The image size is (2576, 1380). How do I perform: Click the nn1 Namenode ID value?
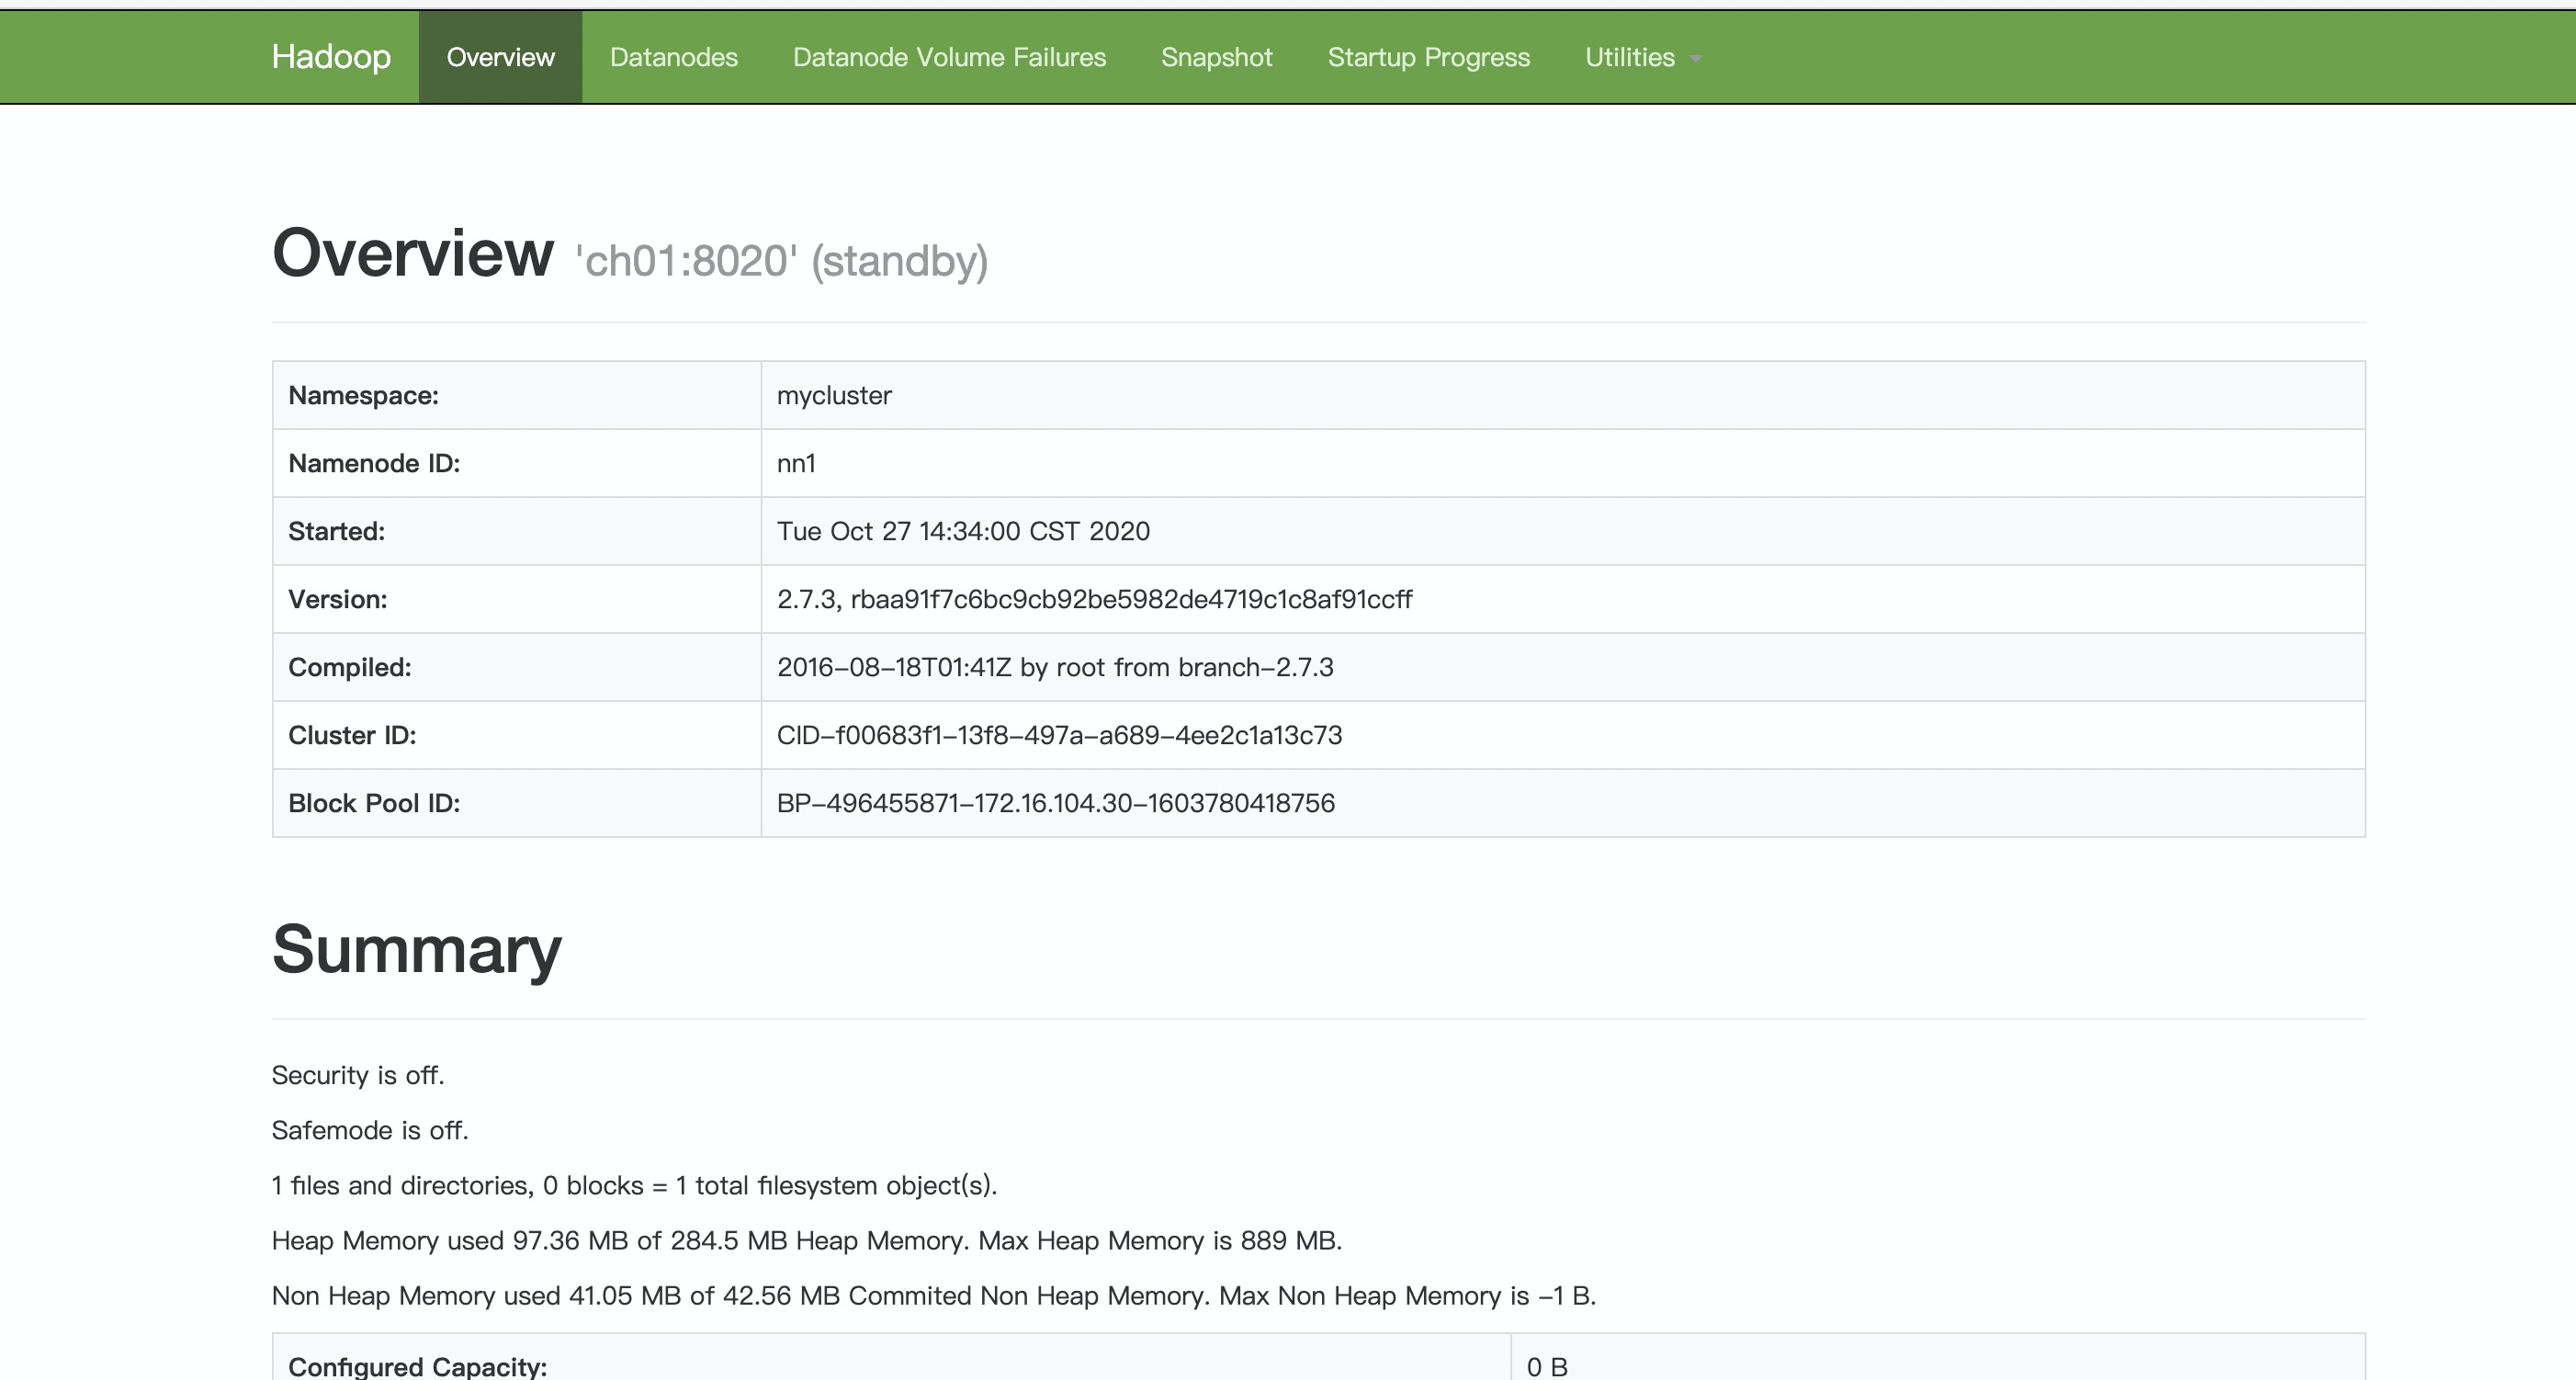tap(796, 463)
